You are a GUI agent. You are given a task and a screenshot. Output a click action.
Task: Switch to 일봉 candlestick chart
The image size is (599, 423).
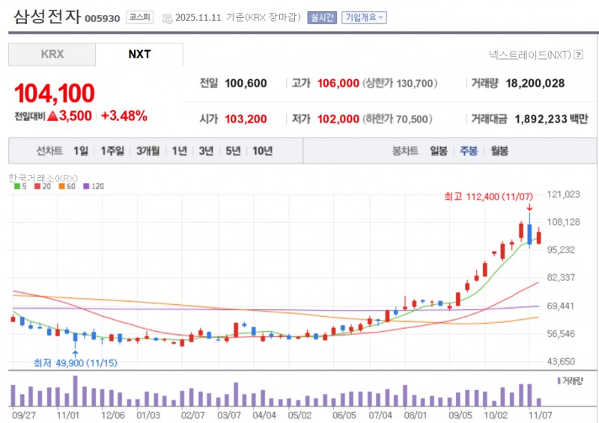[439, 151]
